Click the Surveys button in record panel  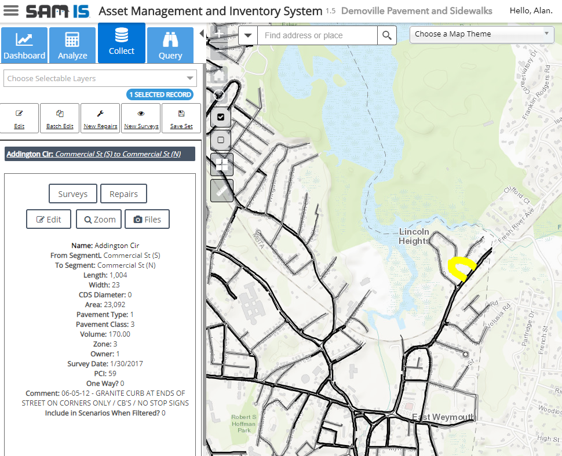tap(73, 194)
